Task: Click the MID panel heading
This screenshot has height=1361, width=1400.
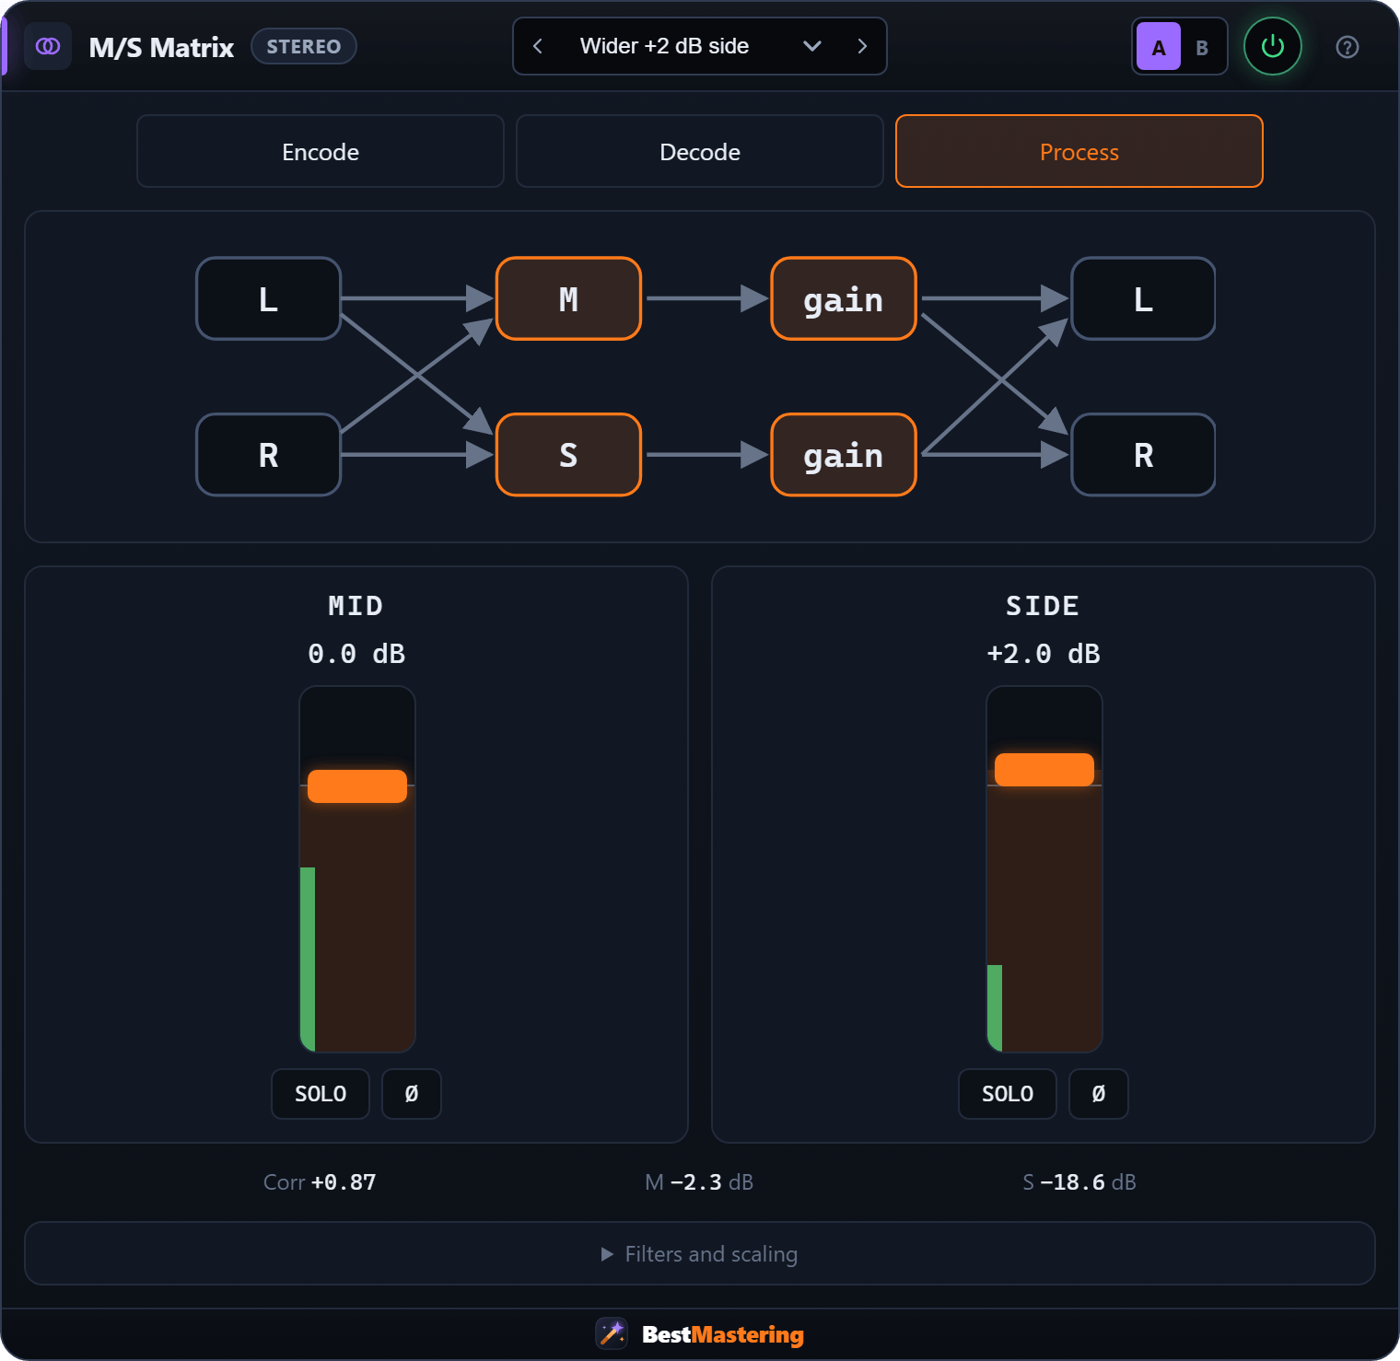Action: (356, 606)
